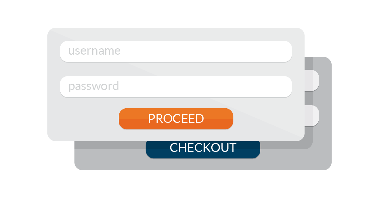Click the username input field
The image size is (379, 198).
click(176, 51)
